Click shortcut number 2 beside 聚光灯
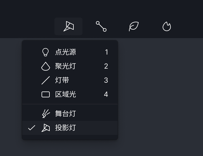This screenshot has width=203, height=156. coord(106,66)
